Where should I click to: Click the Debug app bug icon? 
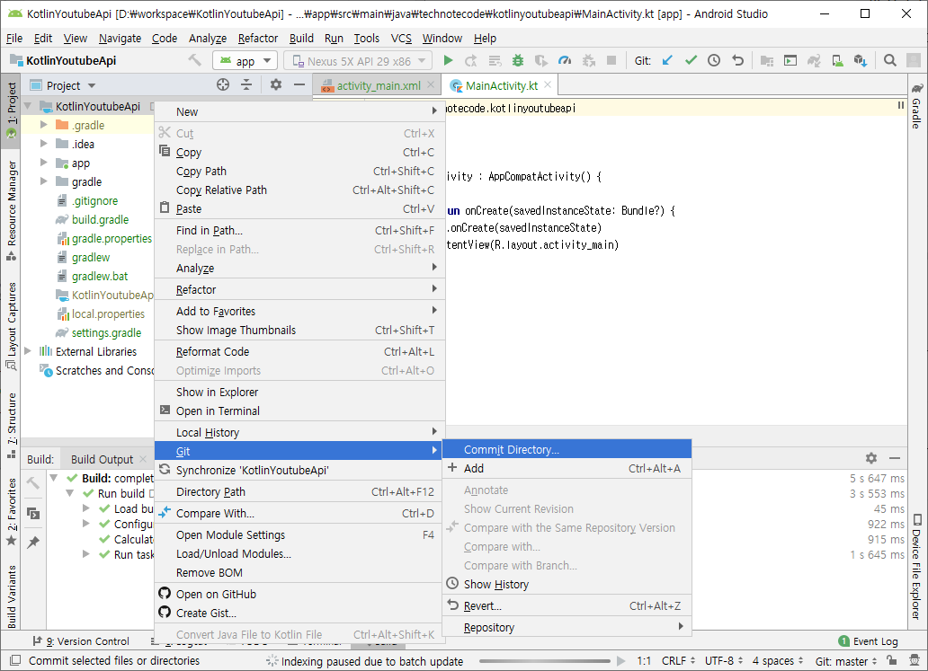pos(518,60)
